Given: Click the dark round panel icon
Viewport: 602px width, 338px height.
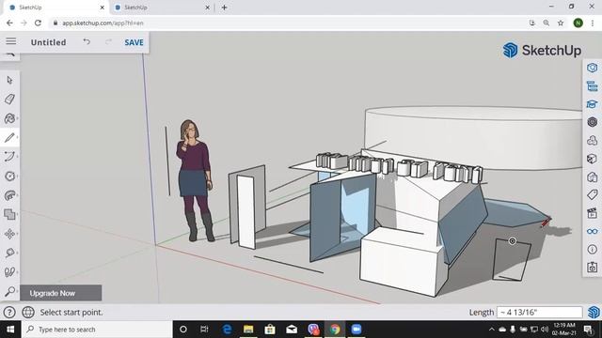Looking at the screenshot, I should coord(592,122).
